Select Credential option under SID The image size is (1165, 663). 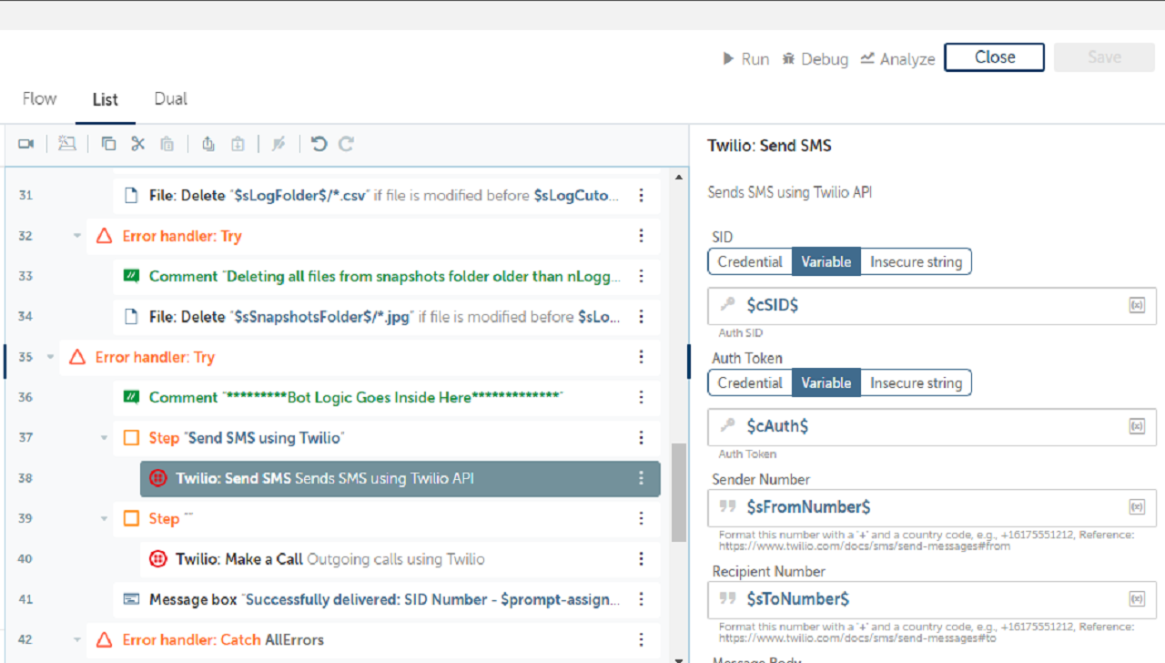(x=750, y=262)
